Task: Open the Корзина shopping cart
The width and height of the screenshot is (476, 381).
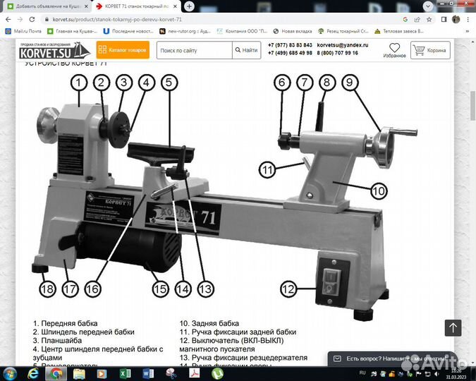Action: pyautogui.click(x=429, y=50)
